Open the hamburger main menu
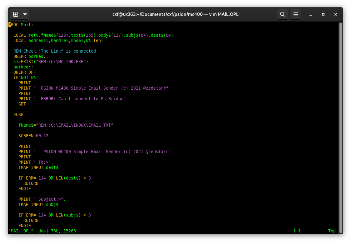 (295, 14)
